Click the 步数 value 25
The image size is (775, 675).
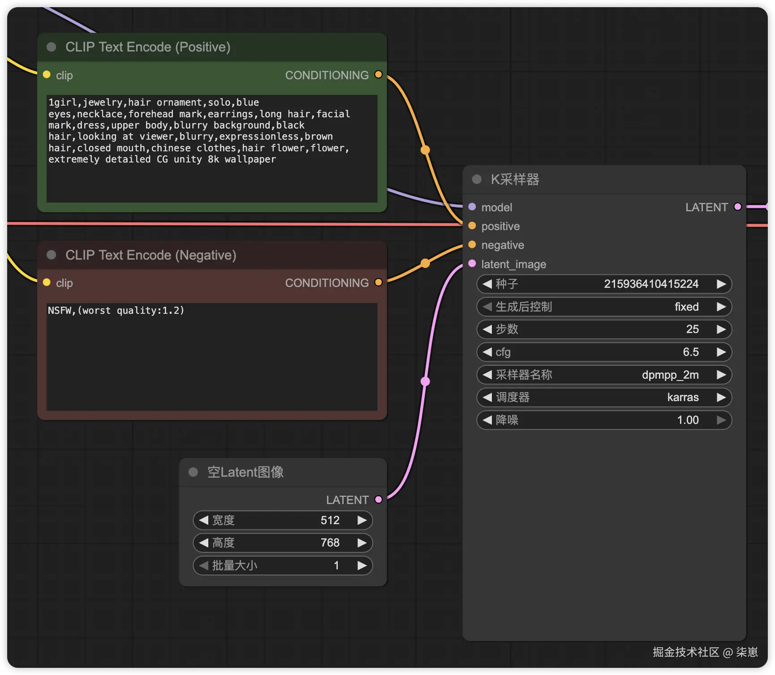coord(692,329)
